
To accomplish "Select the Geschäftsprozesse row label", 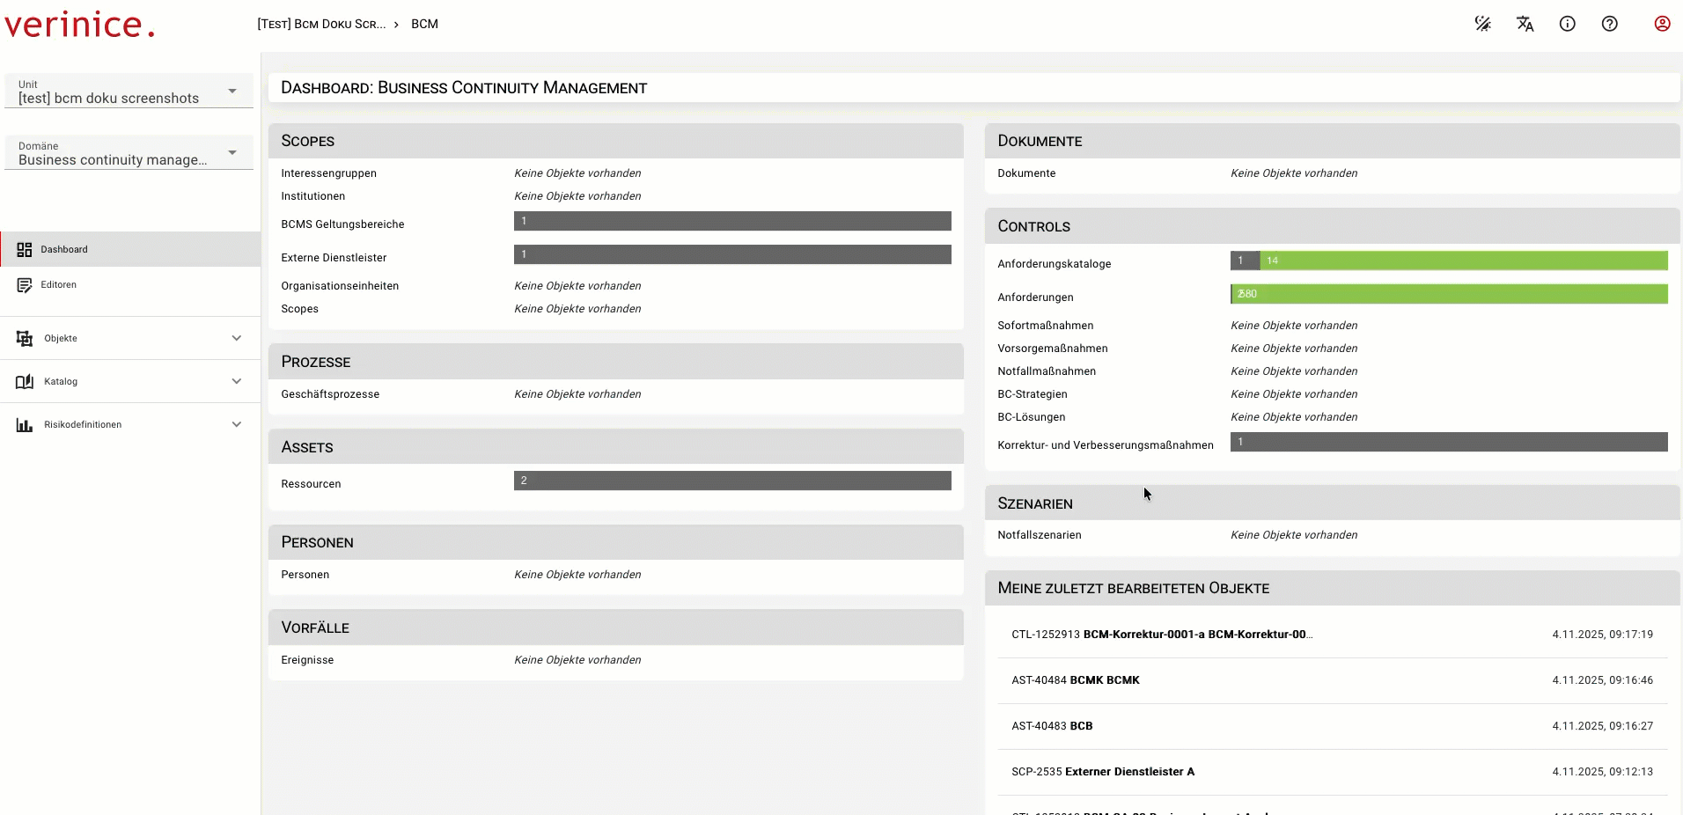I will click(330, 394).
